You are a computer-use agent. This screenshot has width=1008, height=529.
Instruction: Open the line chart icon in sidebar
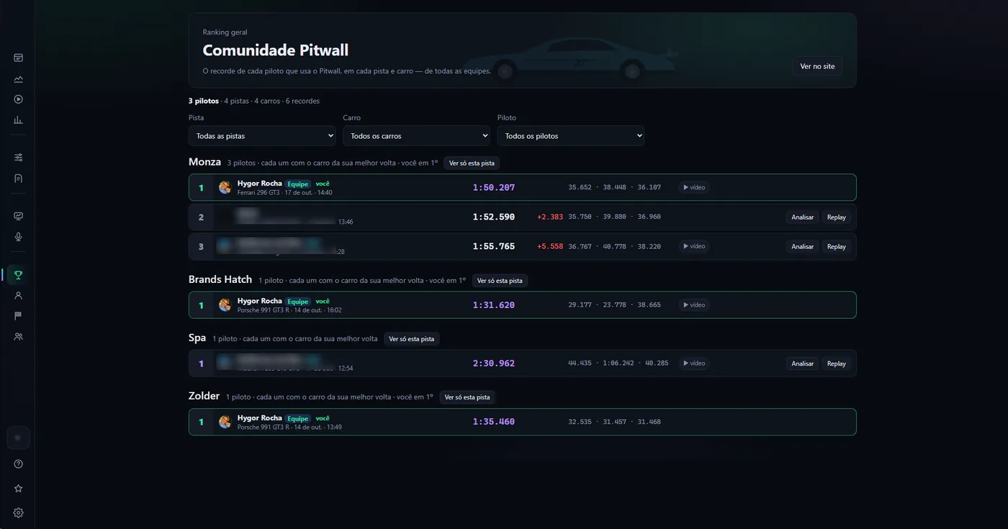18,78
